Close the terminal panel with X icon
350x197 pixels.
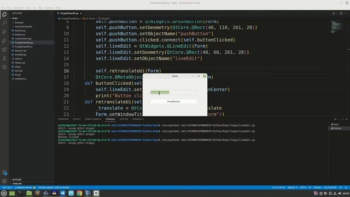click(346, 119)
